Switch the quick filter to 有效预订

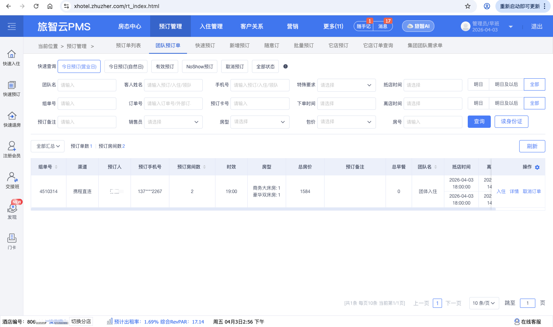[165, 66]
